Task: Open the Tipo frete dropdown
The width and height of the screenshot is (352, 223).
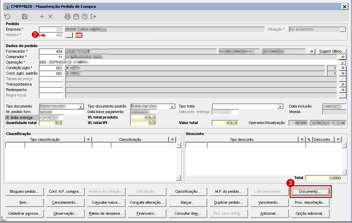Action: point(280,107)
